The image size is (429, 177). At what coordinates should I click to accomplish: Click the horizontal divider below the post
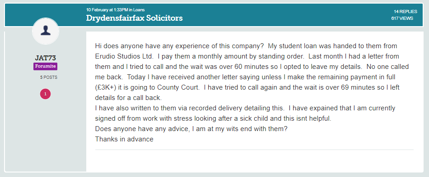(x=254, y=150)
